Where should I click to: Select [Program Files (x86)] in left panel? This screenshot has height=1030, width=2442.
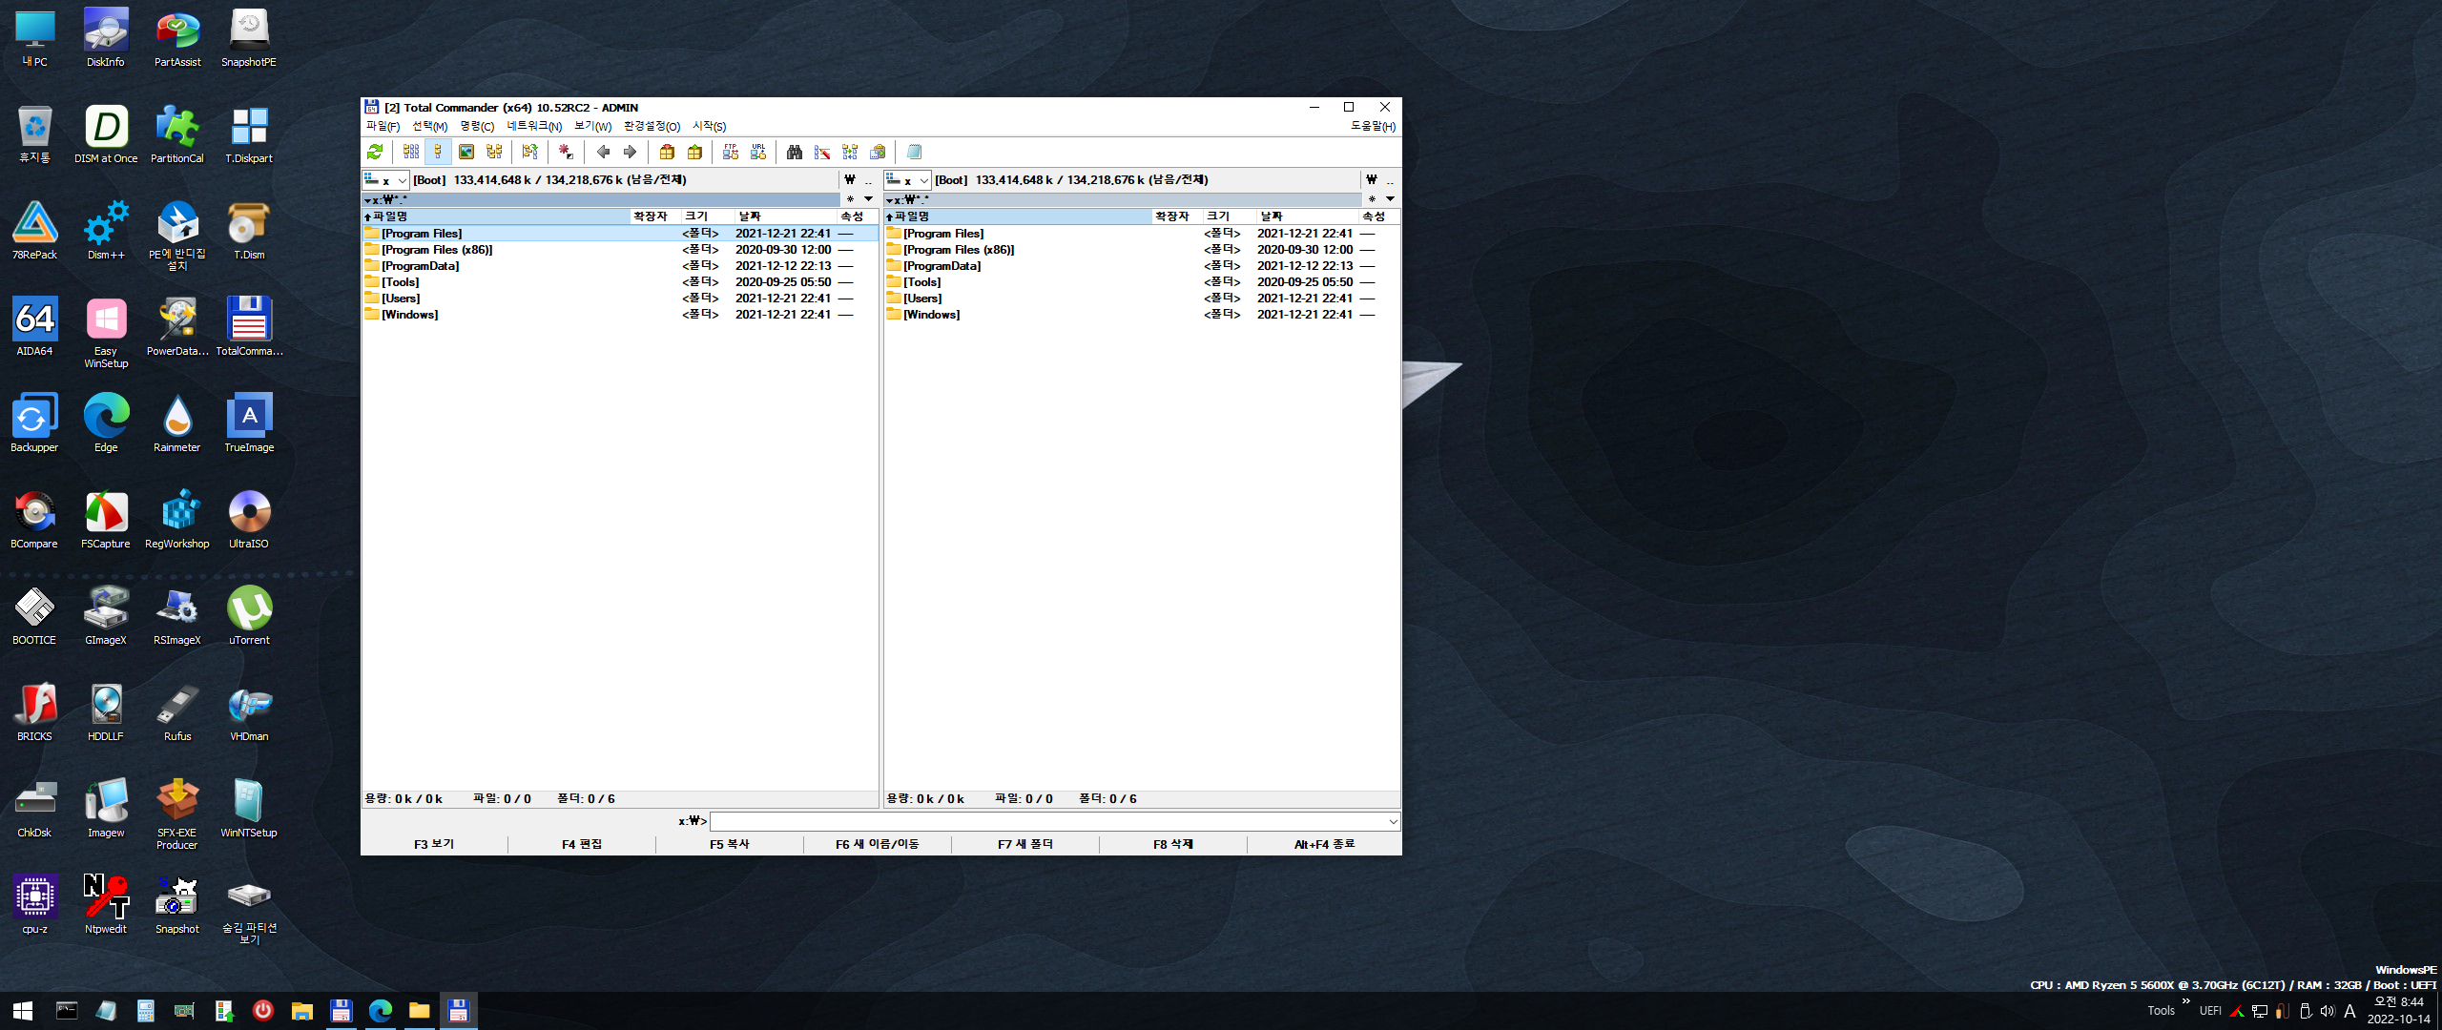click(x=620, y=250)
